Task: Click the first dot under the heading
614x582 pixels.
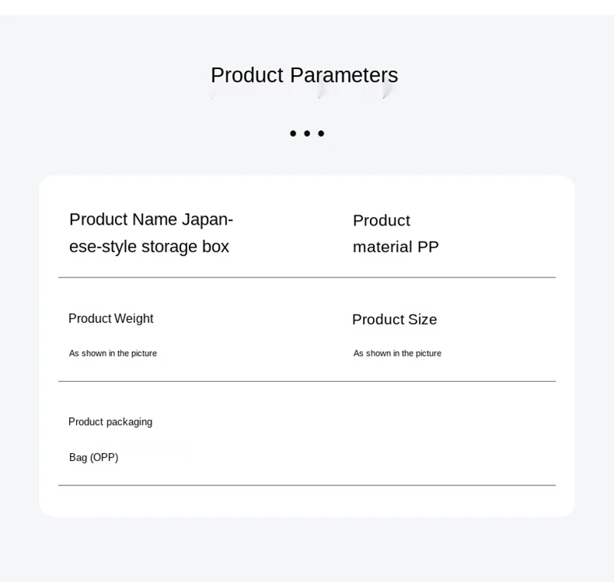Action: [293, 133]
